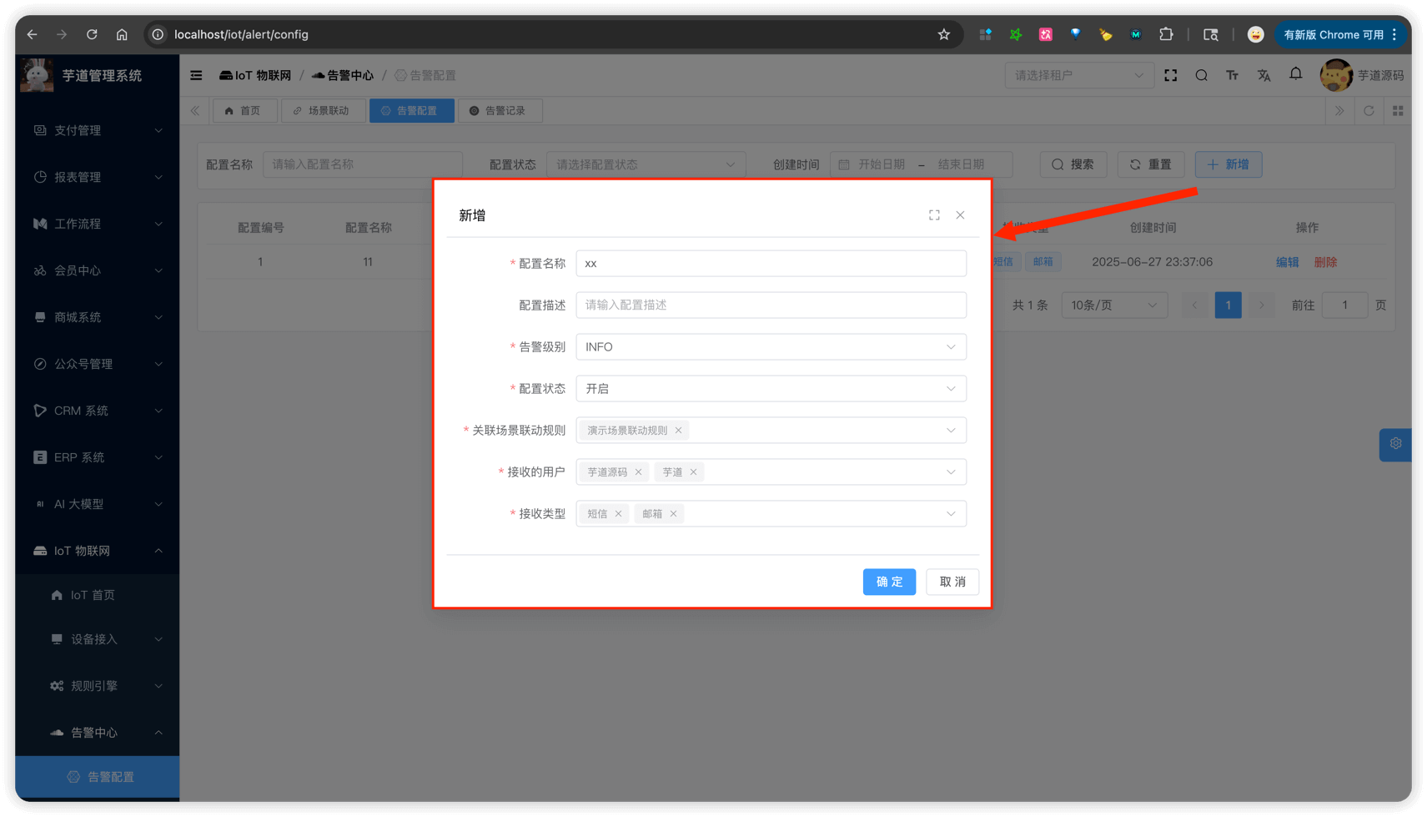This screenshot has height=817, width=1427.
Task: Switch to the 场景联动 tab
Action: (x=323, y=111)
